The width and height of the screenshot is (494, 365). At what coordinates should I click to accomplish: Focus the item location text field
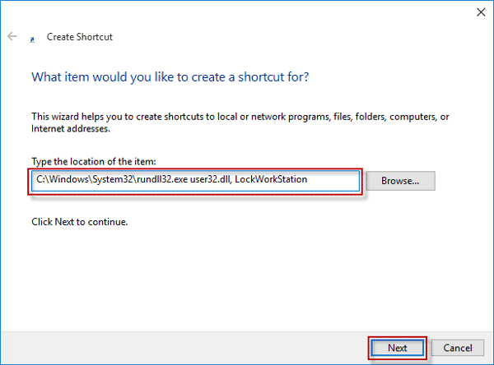[x=195, y=181]
